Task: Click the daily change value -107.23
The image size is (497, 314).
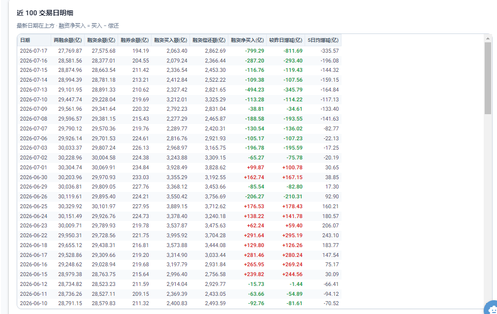Action: pos(293,138)
